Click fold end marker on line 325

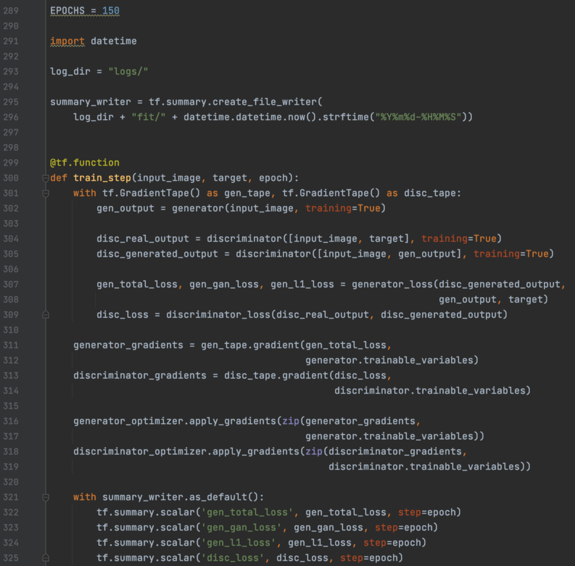pyautogui.click(x=45, y=558)
